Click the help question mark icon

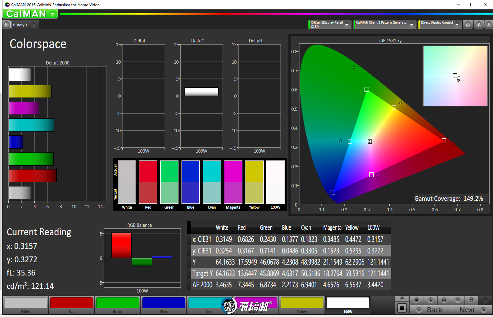[478, 25]
